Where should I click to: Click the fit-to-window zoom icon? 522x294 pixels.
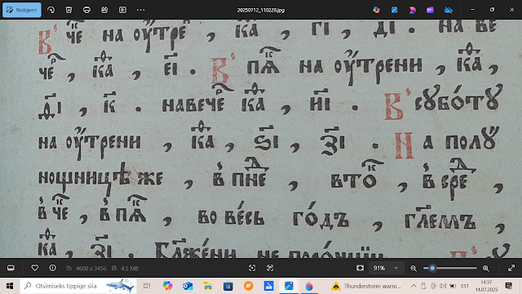coord(252,268)
